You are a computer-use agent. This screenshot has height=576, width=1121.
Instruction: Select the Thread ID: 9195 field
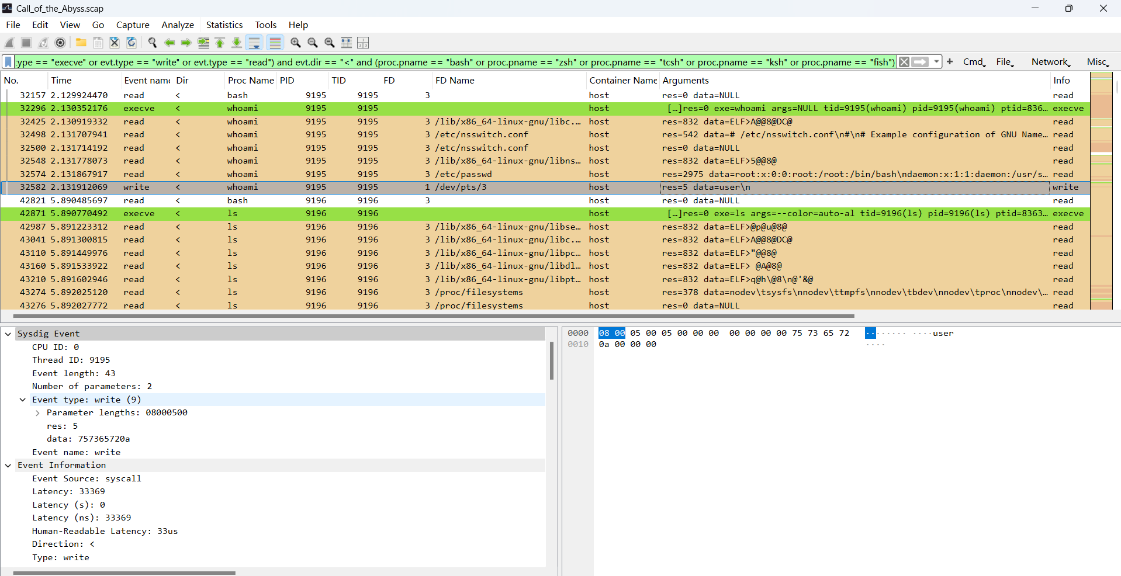point(71,360)
